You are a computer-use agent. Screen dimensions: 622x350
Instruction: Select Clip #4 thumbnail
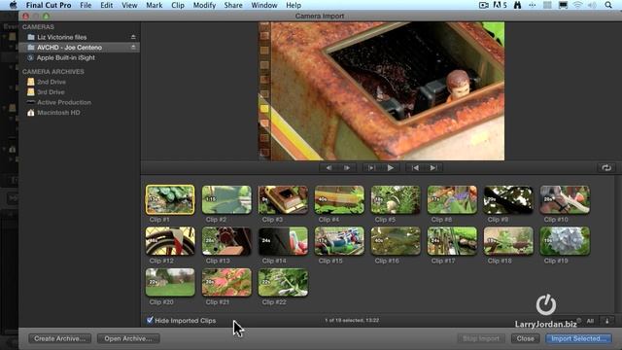pos(339,199)
